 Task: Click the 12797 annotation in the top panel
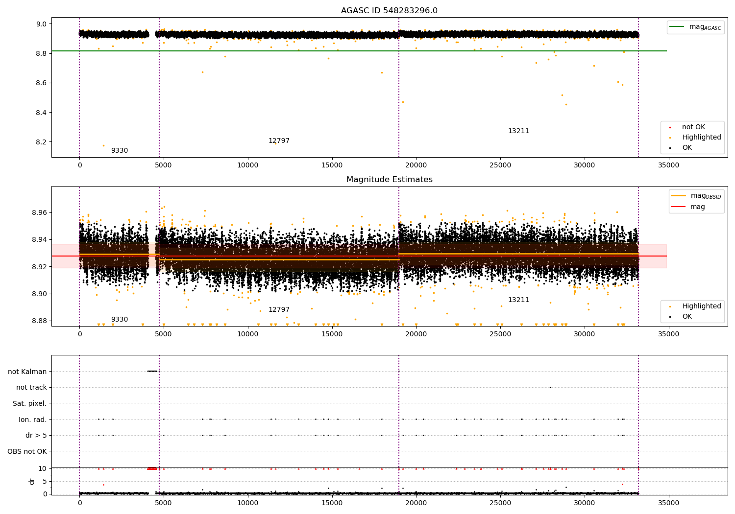(x=279, y=141)
